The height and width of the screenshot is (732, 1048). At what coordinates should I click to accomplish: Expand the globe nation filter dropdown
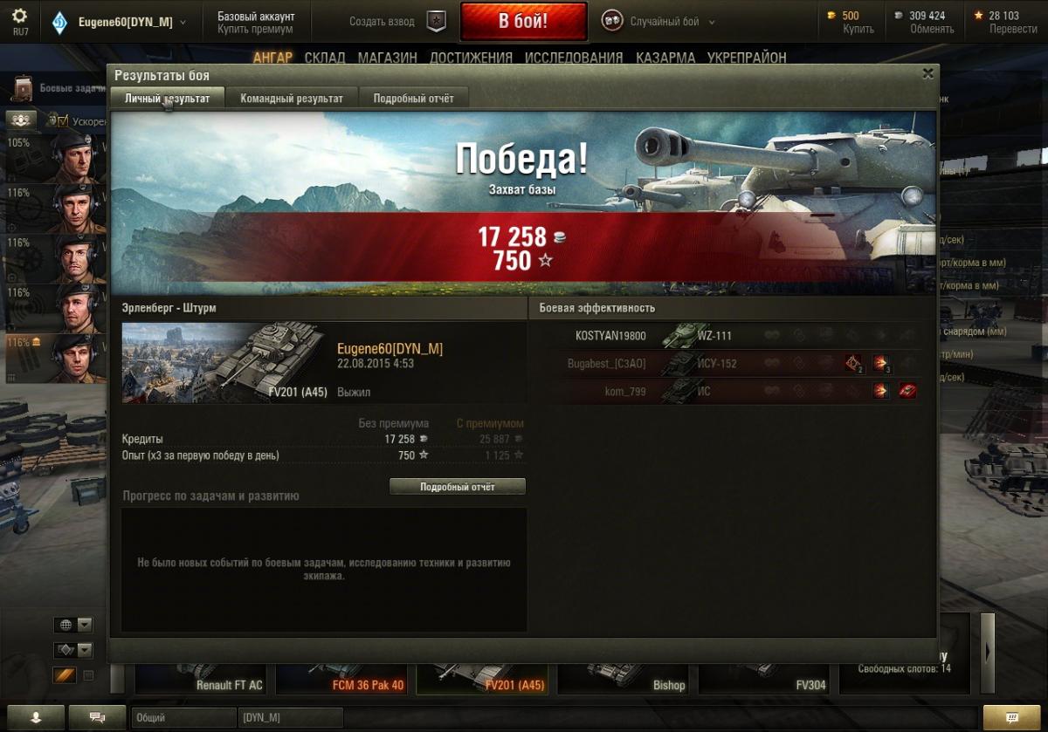coord(73,625)
